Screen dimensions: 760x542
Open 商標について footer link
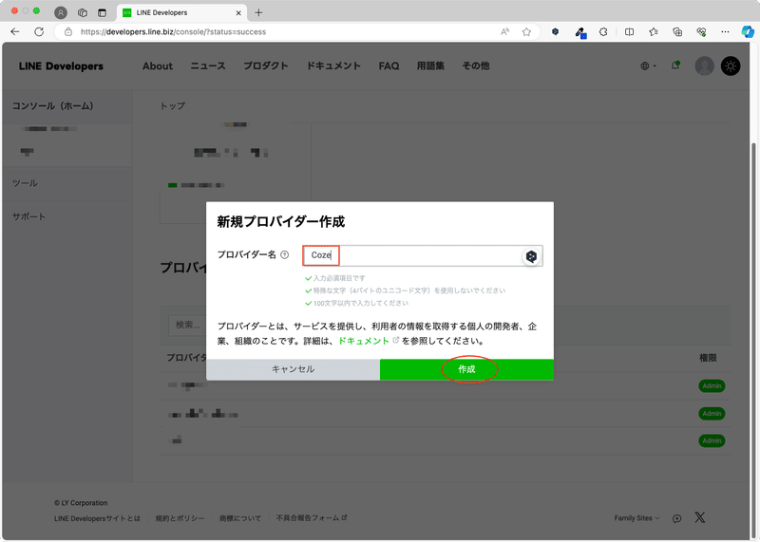coord(240,518)
